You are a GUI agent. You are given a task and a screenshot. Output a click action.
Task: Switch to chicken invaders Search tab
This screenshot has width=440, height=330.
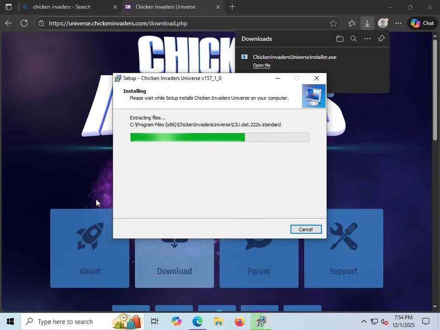[x=70, y=7]
